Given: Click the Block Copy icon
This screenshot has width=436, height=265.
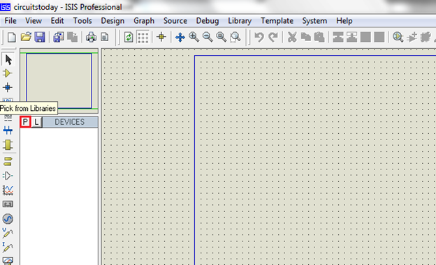Looking at the screenshot, I should (338, 37).
